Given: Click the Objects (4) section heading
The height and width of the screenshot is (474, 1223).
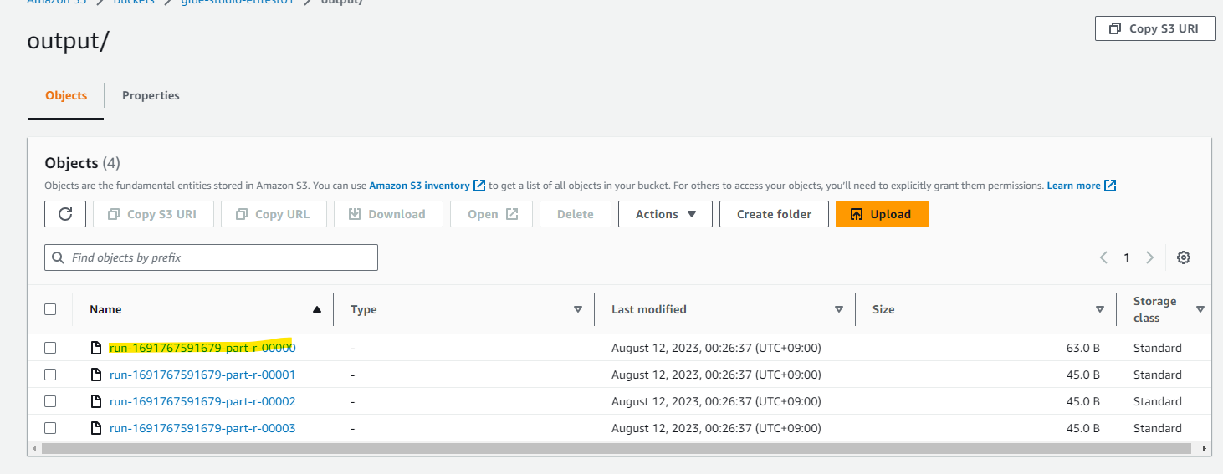Looking at the screenshot, I should [x=82, y=163].
